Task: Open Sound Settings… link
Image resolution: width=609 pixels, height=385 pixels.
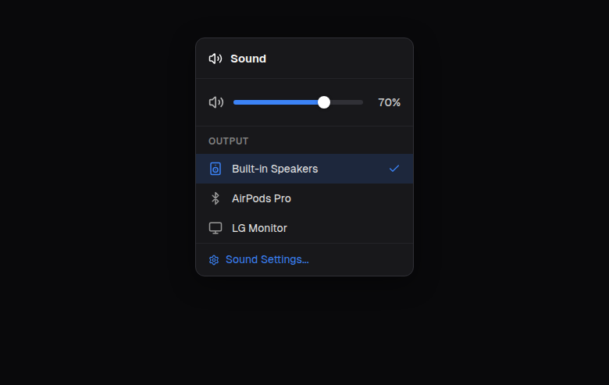Action: [267, 259]
